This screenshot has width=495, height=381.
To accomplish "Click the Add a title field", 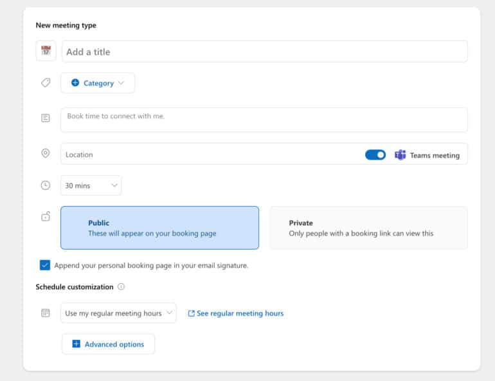I will click(264, 51).
